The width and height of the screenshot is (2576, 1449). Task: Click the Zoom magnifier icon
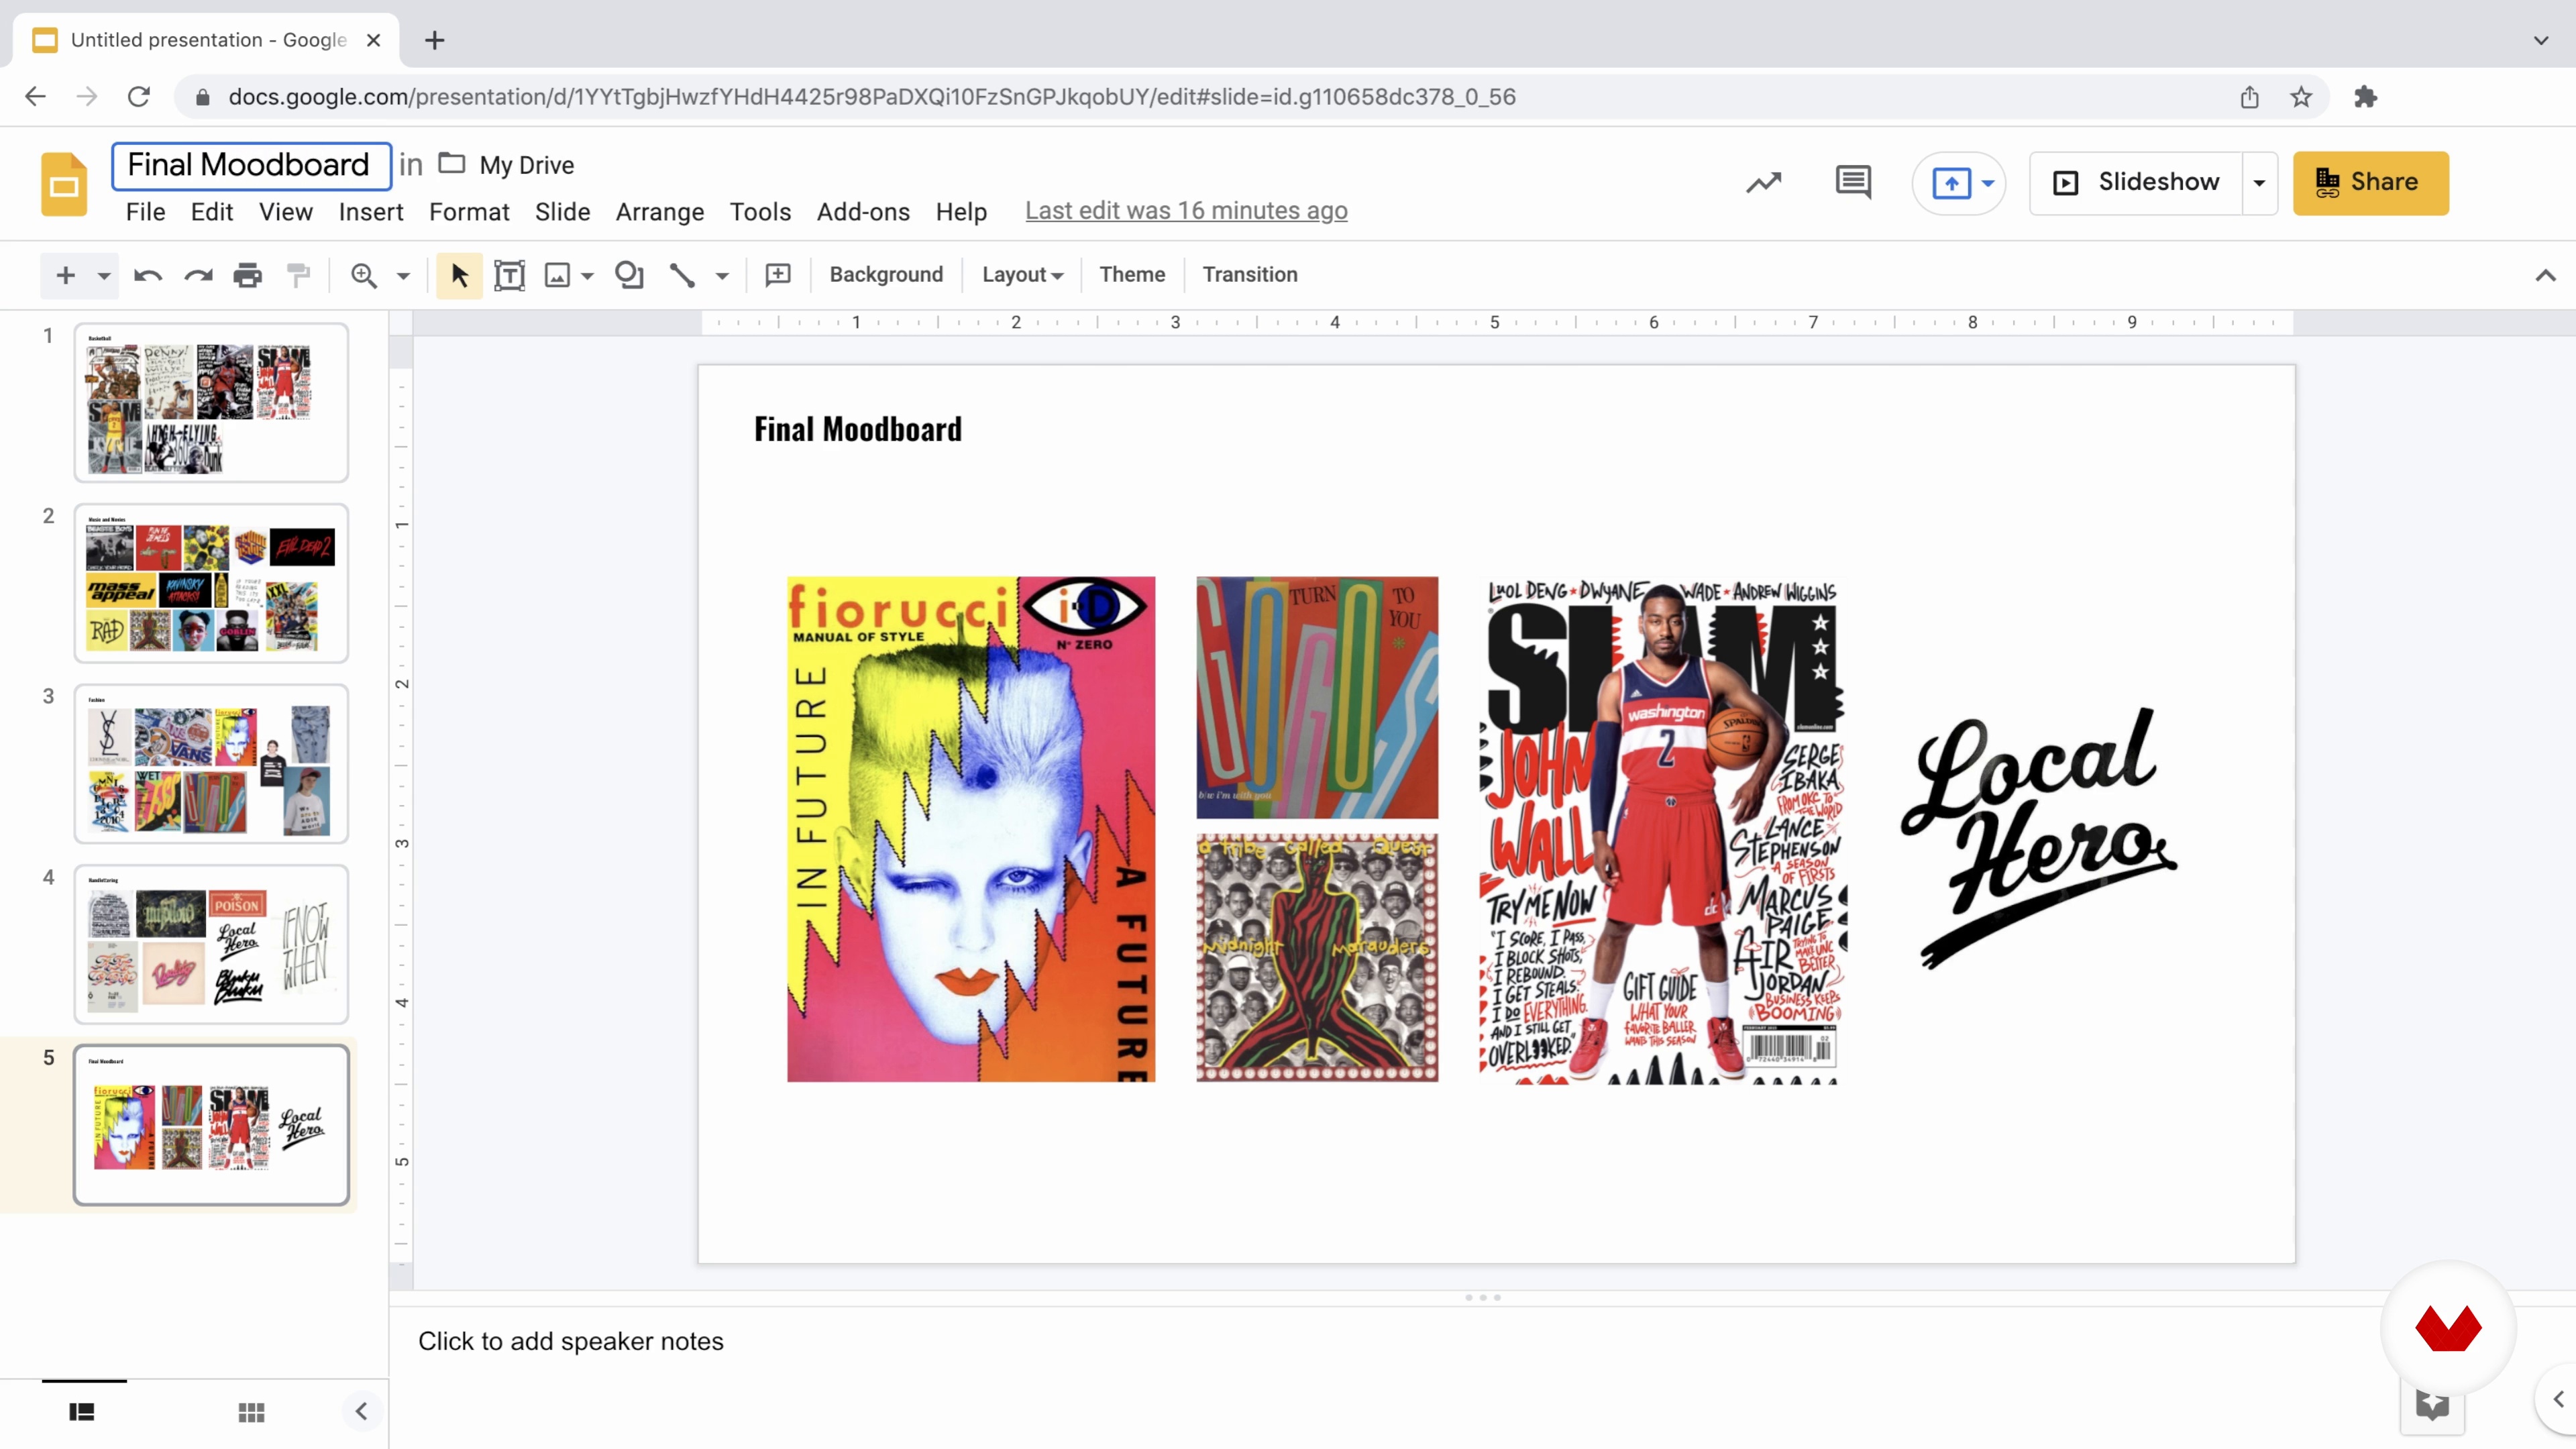(x=364, y=275)
